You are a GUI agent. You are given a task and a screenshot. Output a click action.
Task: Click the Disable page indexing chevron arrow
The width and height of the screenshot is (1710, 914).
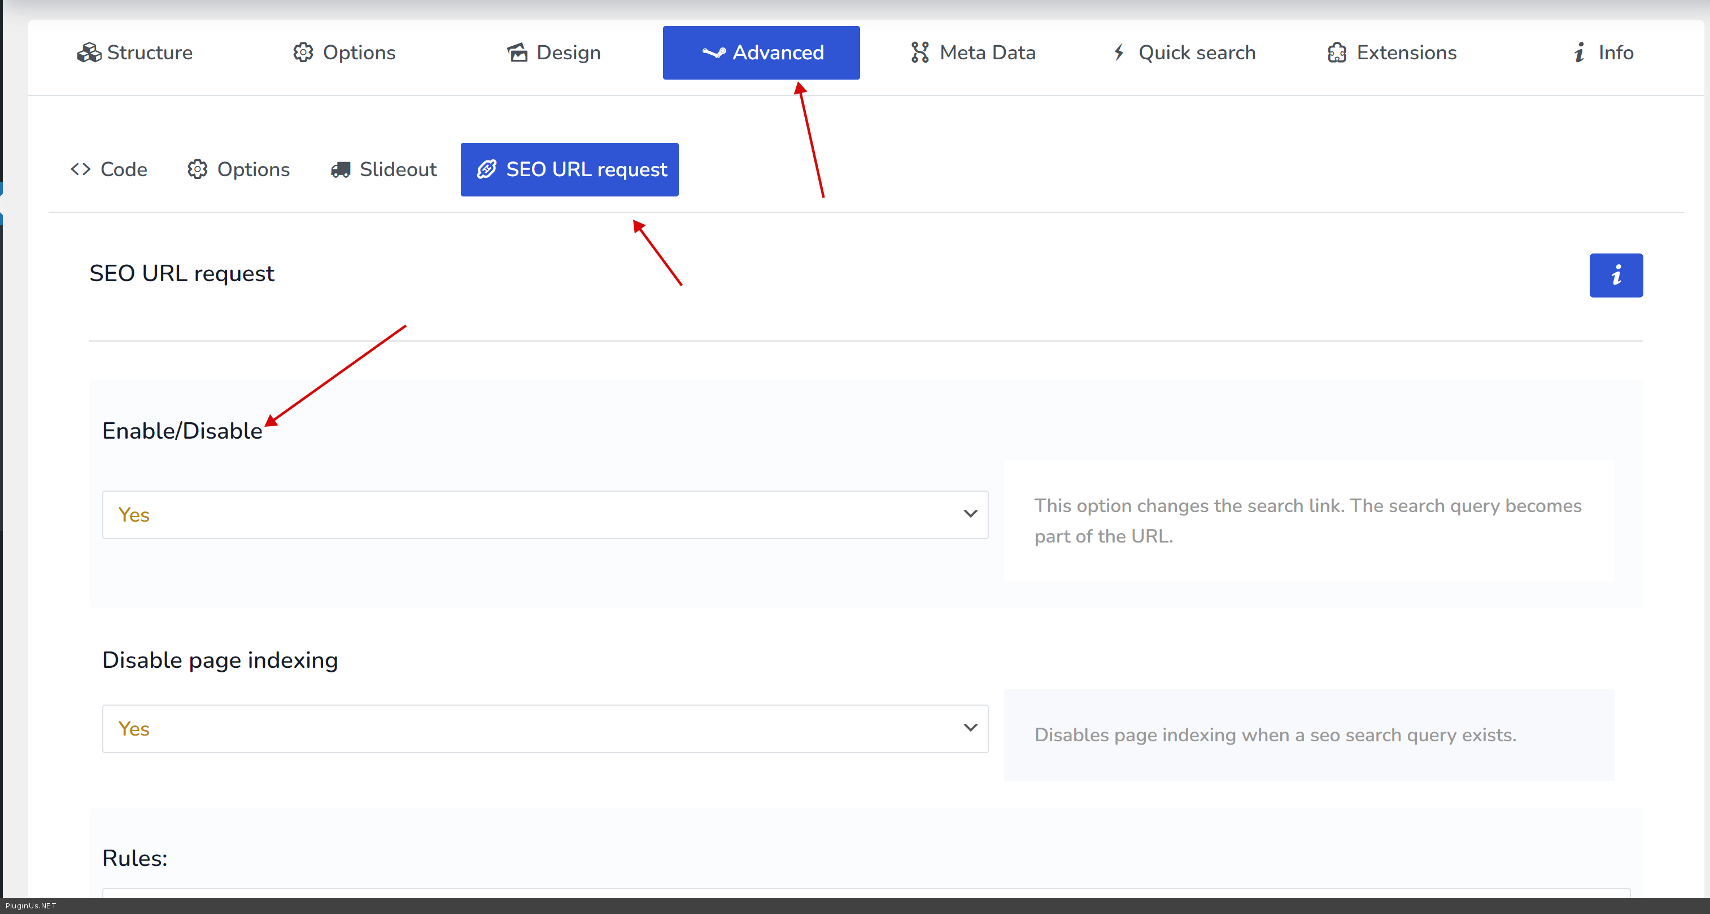(x=970, y=728)
